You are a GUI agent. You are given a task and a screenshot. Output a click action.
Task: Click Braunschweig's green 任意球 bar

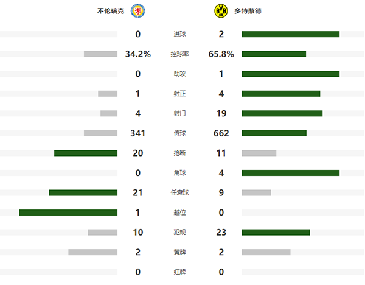point(83,192)
